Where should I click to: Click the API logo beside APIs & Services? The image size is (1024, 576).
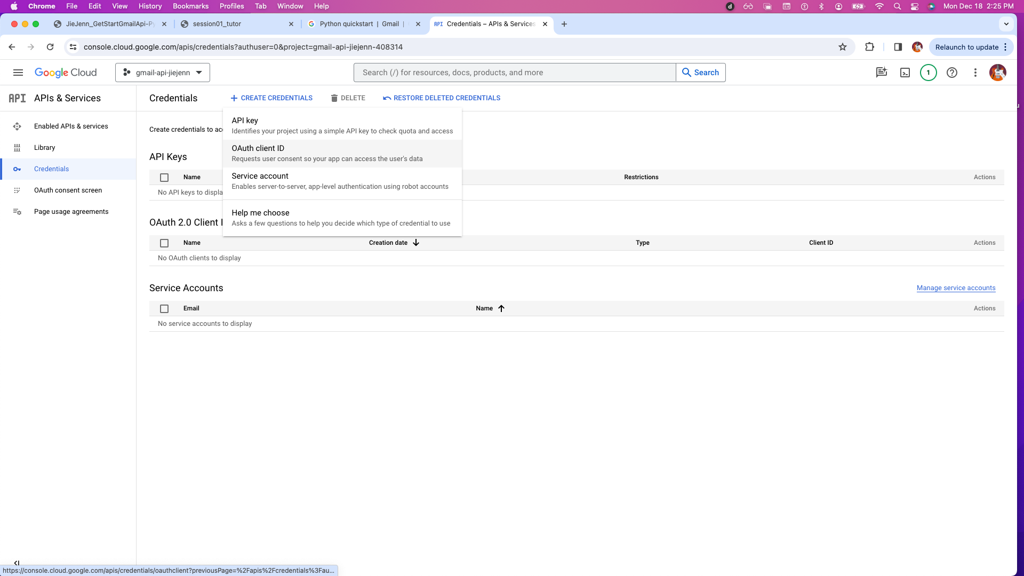tap(17, 98)
